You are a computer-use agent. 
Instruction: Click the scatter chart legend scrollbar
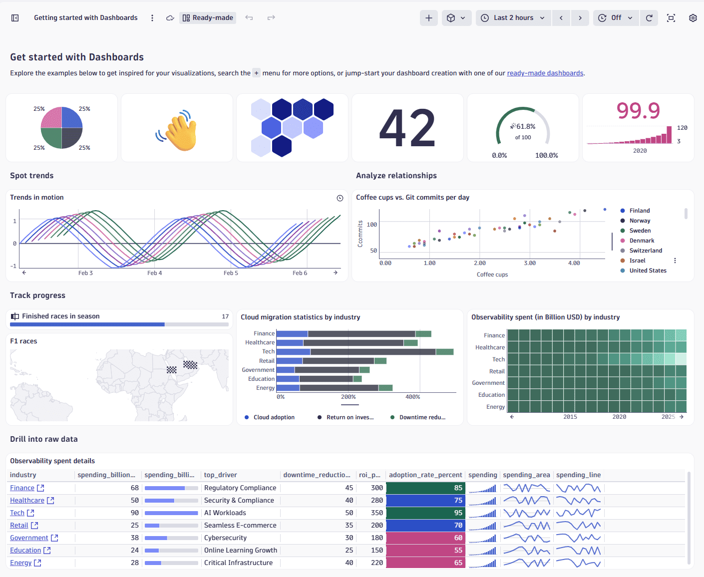(686, 214)
